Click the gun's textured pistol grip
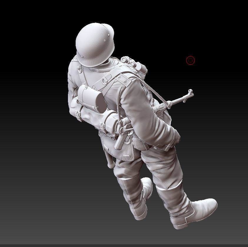Screen dimensions: 248x247 click(121, 141)
